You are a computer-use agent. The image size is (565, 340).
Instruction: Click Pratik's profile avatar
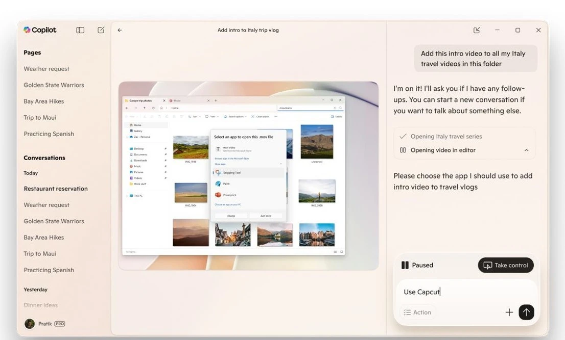(30, 324)
